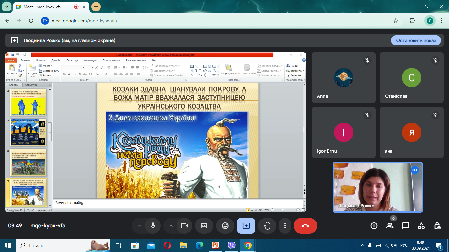Click the zoom in plus button
This screenshot has height=252, width=449.
(298, 210)
